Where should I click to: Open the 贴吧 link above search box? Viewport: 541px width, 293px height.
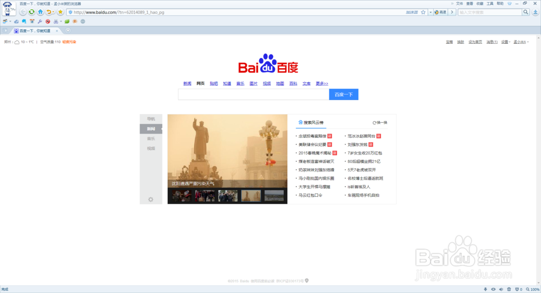pyautogui.click(x=214, y=83)
